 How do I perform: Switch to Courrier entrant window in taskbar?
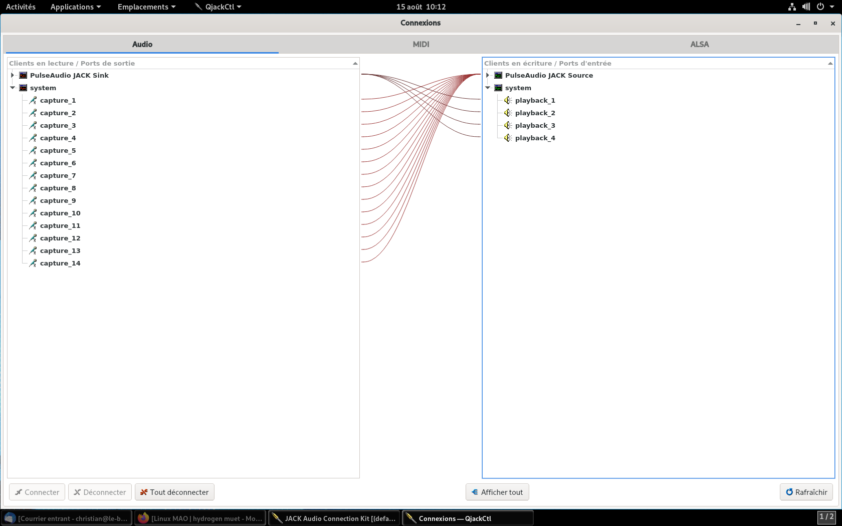(67, 518)
